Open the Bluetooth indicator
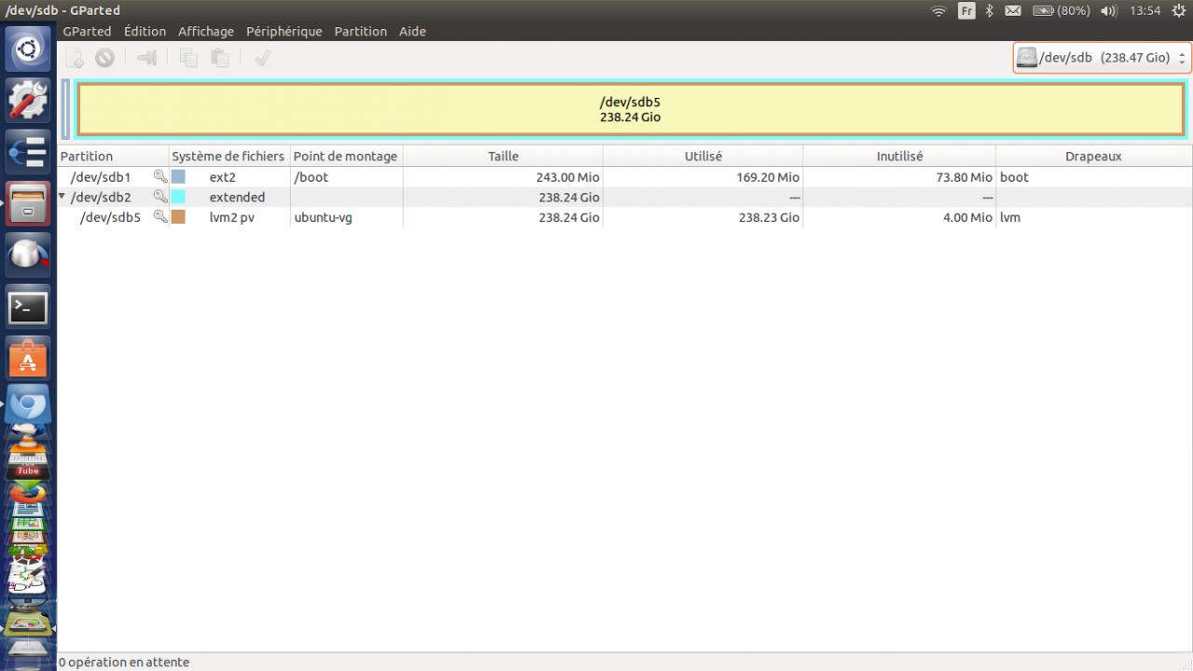1193x671 pixels. coord(990,11)
